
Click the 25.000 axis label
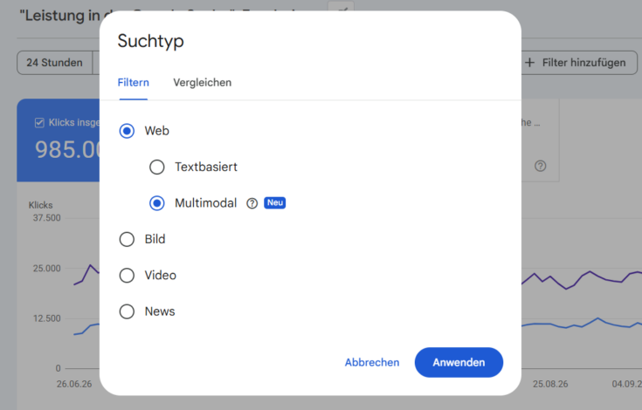tap(46, 269)
